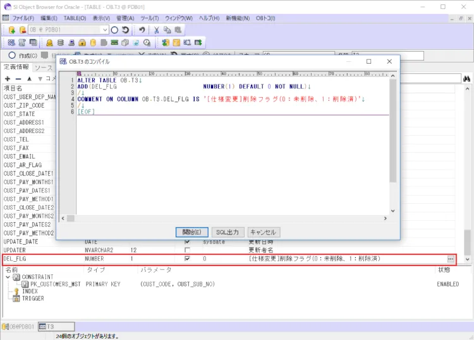This screenshot has height=340, width=474.
Task: Open the light blue recycle bin icon
Action: 136,42
